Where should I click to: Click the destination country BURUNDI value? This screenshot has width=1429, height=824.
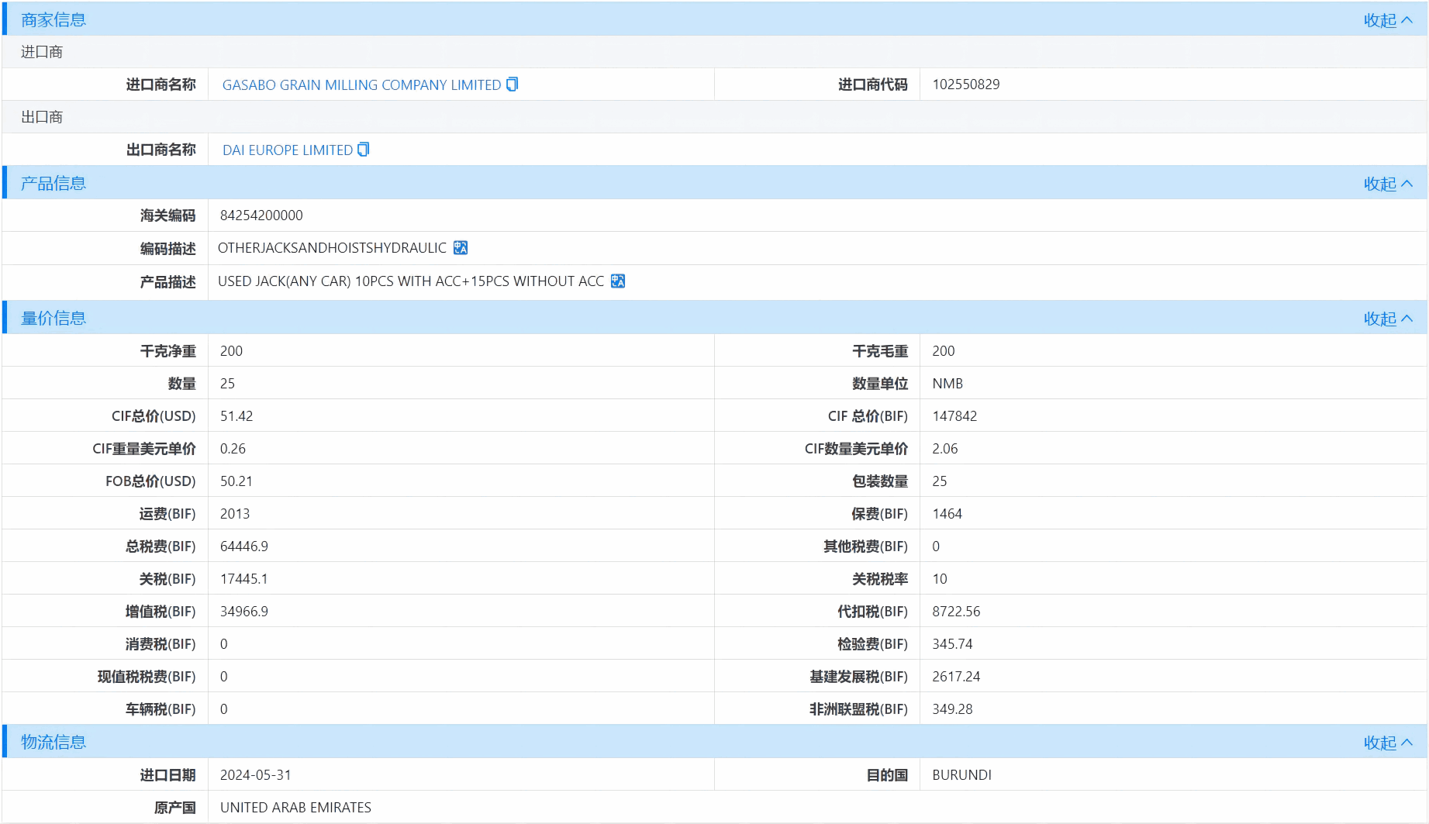coord(961,774)
